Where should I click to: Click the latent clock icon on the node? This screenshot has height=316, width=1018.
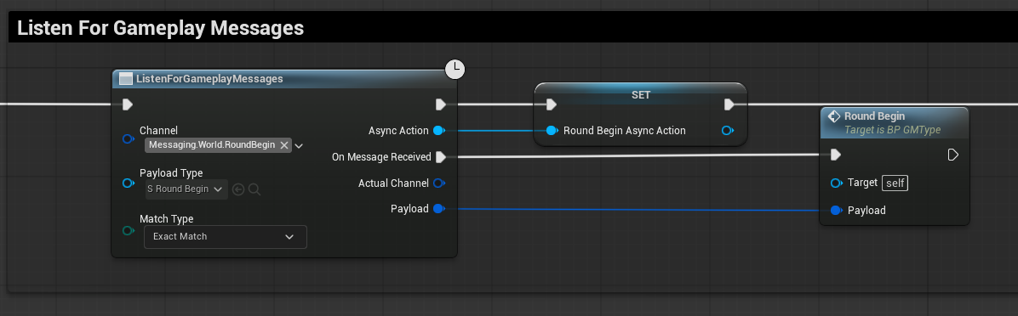pyautogui.click(x=455, y=69)
